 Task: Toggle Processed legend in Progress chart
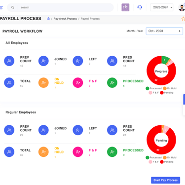(x=153, y=88)
